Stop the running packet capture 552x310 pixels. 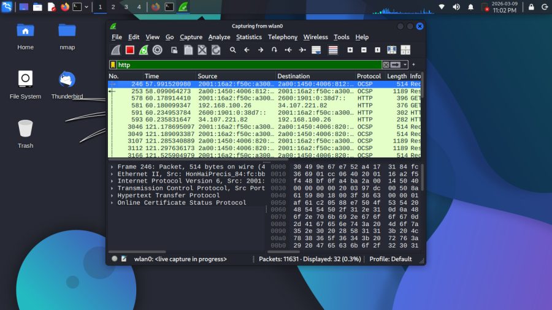tap(130, 50)
